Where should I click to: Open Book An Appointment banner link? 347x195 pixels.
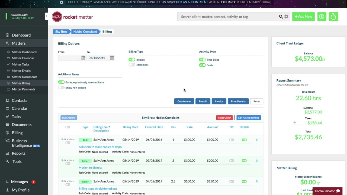coord(191,2)
